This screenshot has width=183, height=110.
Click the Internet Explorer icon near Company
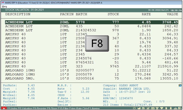pyautogui.click(x=180, y=85)
